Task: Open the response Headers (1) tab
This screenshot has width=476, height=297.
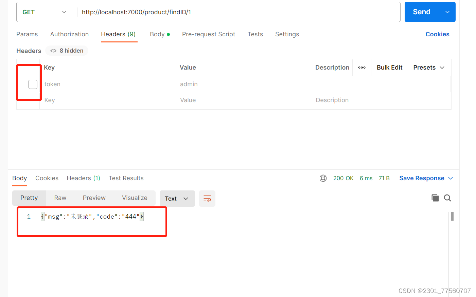Action: click(84, 178)
